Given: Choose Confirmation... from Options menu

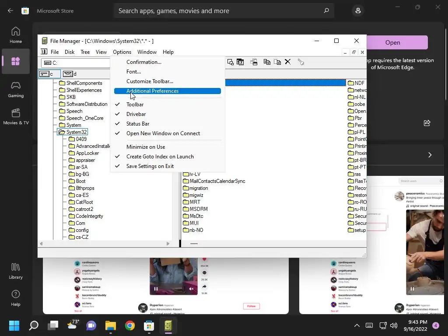Looking at the screenshot, I should [168, 62].
